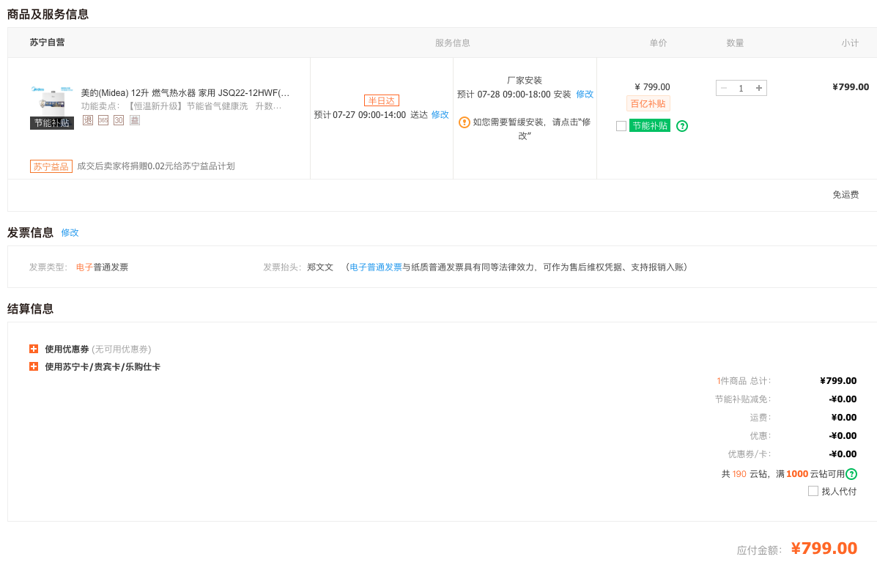Viewport: 877px width, 562px height.
Task: Click the 退 return-policy badge icon
Action: click(88, 120)
